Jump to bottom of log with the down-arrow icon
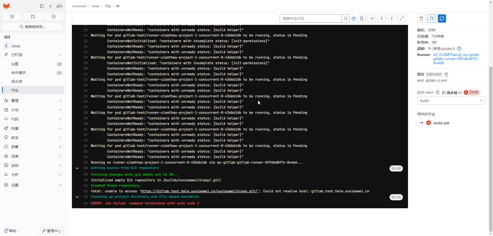 coord(392,18)
